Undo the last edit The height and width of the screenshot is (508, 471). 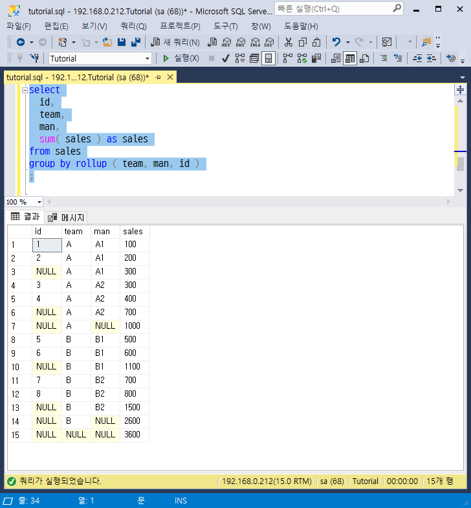tap(336, 42)
